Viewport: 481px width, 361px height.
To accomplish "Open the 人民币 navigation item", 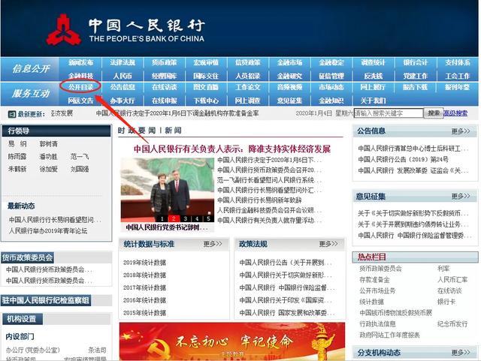I will (x=123, y=76).
